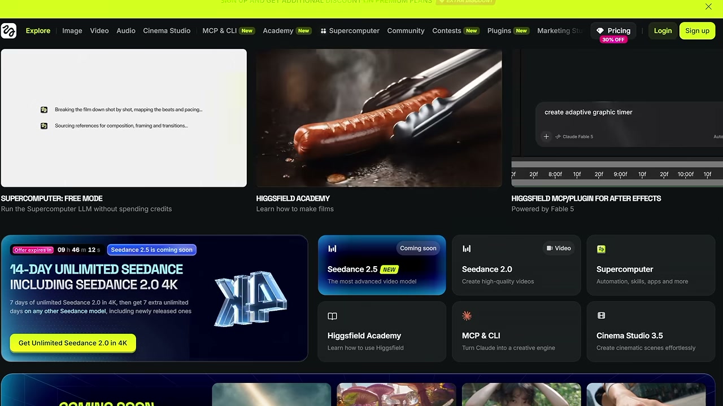The height and width of the screenshot is (406, 723).
Task: Click the Pricing button
Action: (613, 30)
